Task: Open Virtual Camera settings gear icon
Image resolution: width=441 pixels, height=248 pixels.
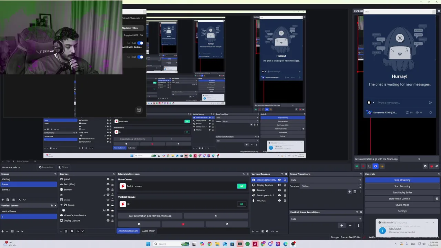Action: tap(437, 199)
